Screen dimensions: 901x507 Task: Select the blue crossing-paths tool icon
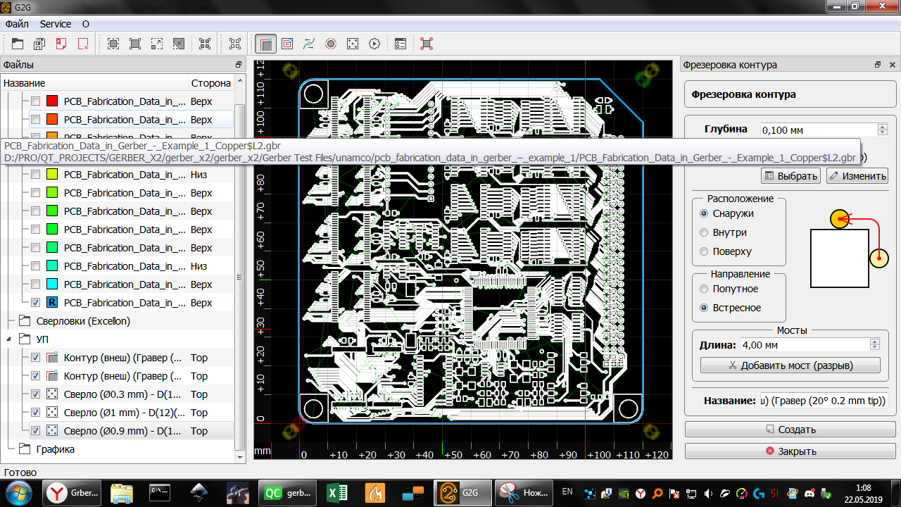click(309, 44)
